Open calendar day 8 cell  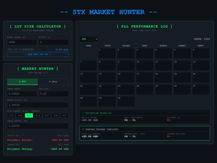coord(107,66)
